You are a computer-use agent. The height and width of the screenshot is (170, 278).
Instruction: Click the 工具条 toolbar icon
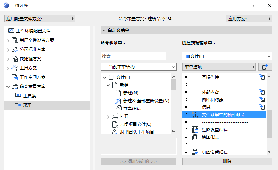[x=18, y=95]
